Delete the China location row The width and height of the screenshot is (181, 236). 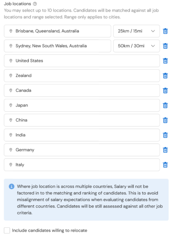(165, 120)
